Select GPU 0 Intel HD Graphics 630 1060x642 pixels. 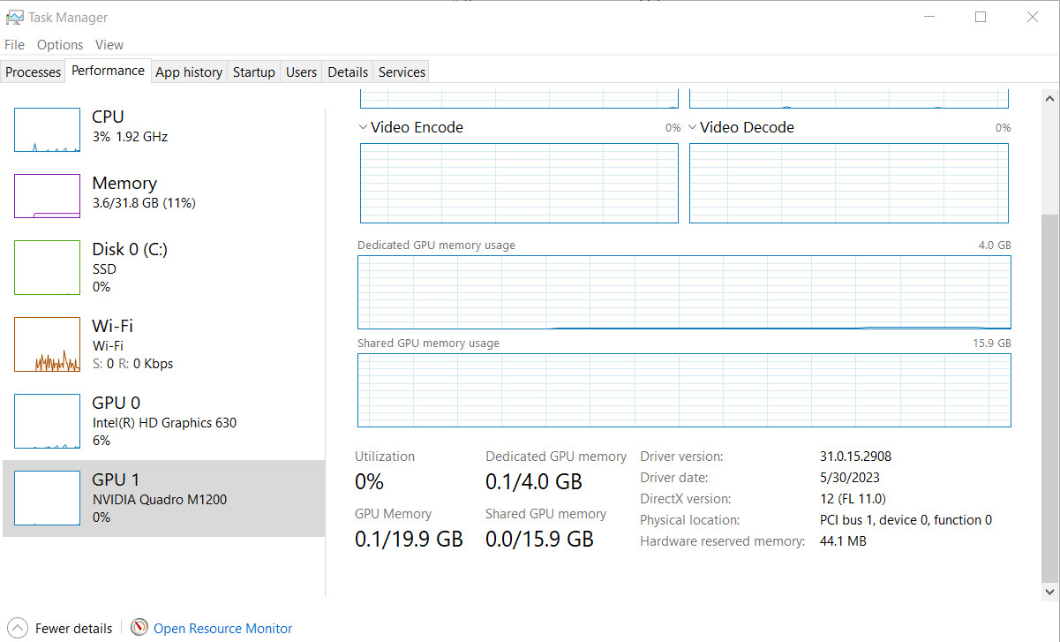coord(164,421)
